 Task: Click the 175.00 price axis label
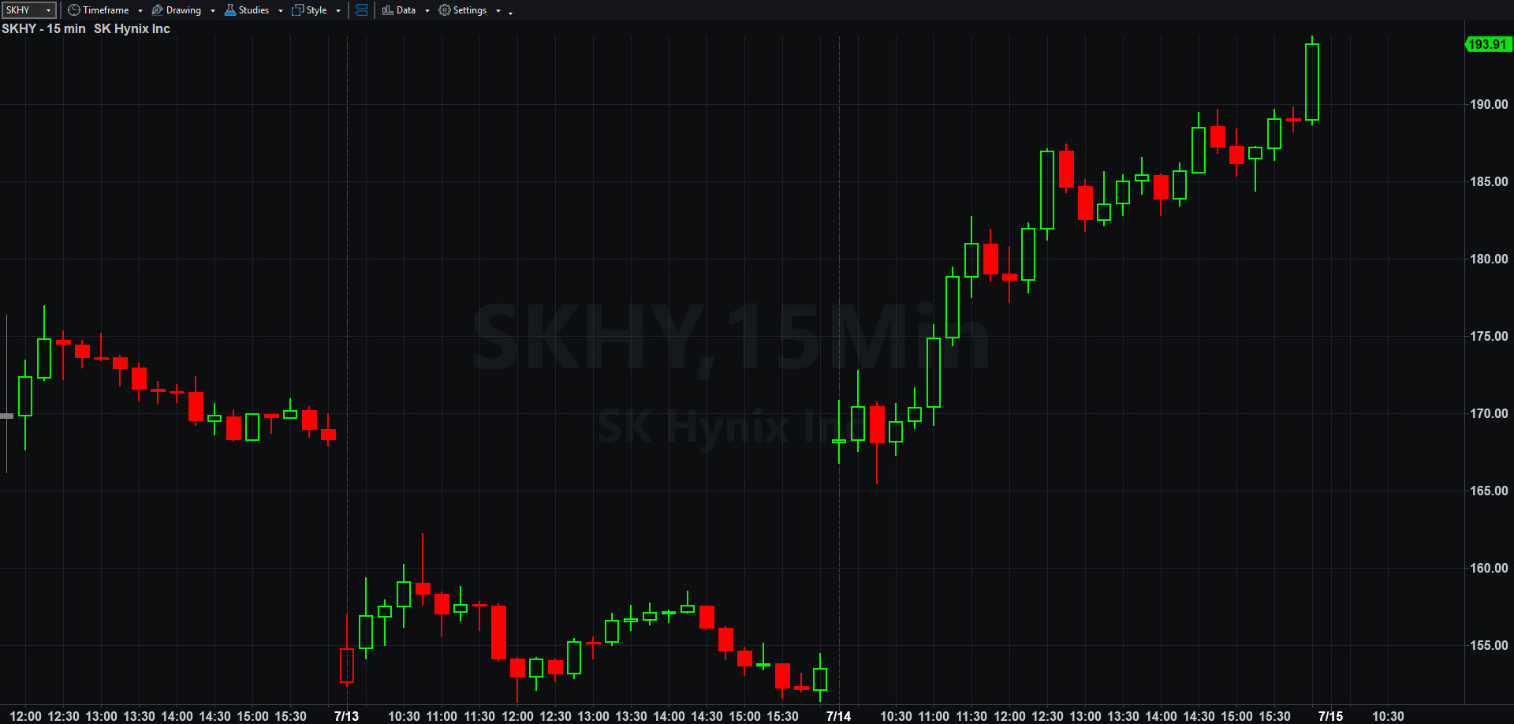(1489, 336)
